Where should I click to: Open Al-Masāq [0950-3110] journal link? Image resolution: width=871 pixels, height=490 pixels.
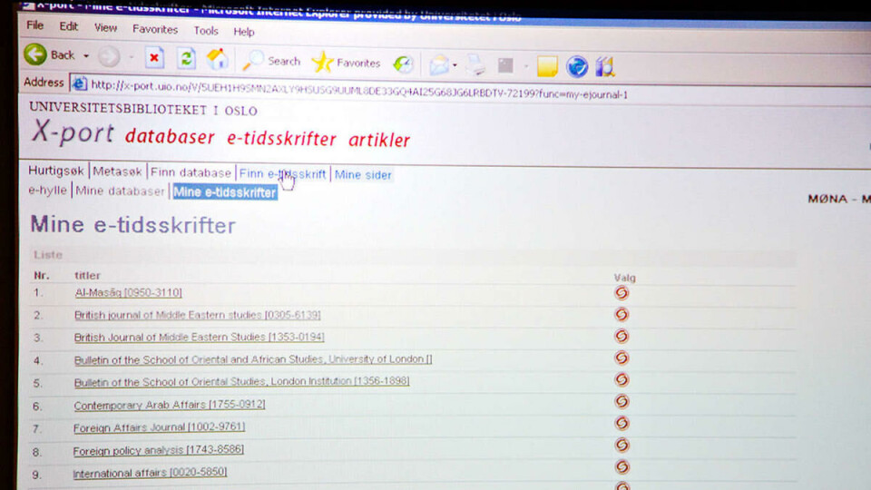click(x=128, y=292)
